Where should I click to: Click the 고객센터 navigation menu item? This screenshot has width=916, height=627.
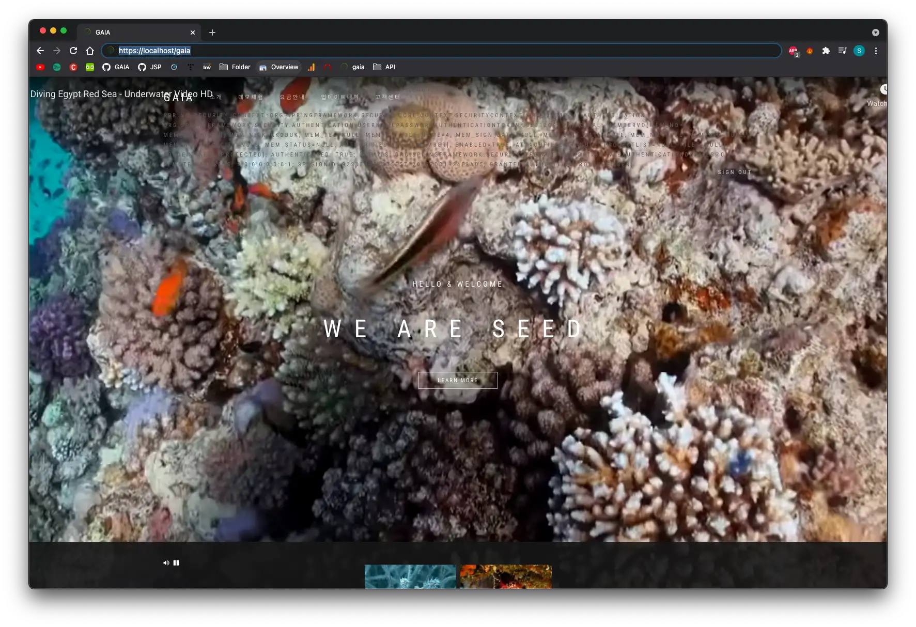coord(387,97)
